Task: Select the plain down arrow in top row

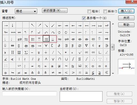Action: tap(13, 25)
